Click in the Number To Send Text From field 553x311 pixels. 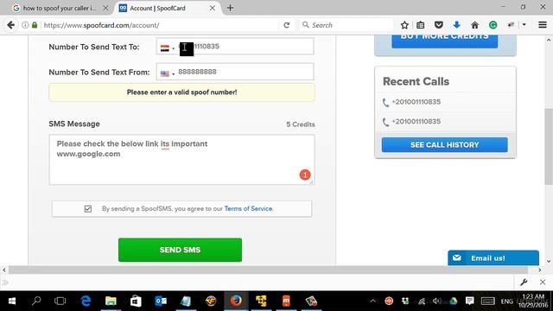(235, 72)
